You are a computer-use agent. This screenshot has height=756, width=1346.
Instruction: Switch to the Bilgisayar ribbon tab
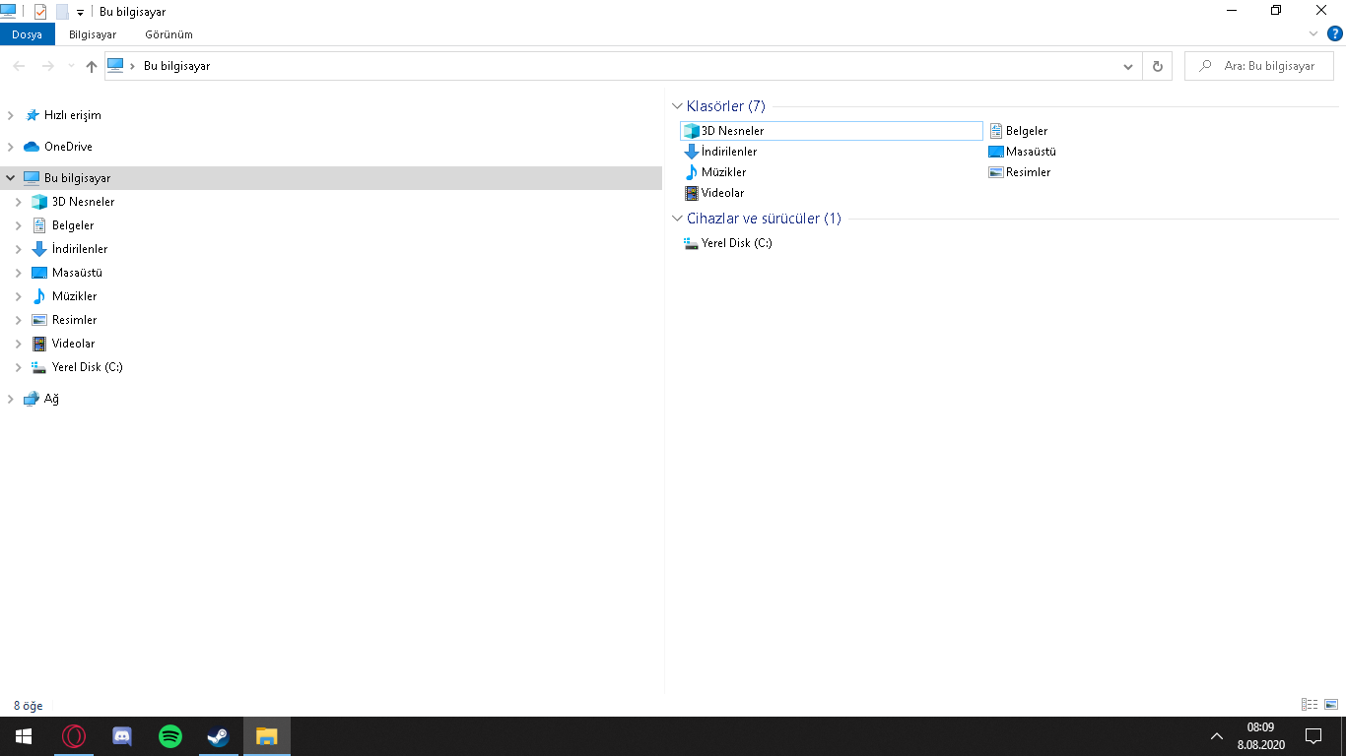click(93, 34)
